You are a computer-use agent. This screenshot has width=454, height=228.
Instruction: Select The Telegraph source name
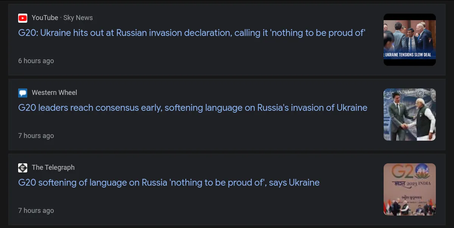53,168
